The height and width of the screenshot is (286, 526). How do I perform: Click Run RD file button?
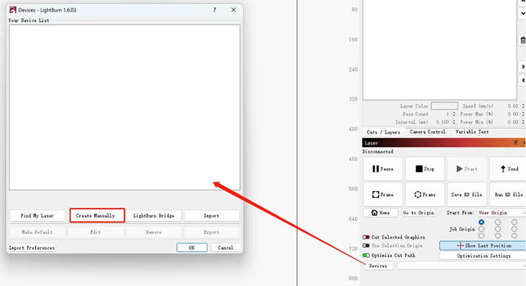coord(508,195)
